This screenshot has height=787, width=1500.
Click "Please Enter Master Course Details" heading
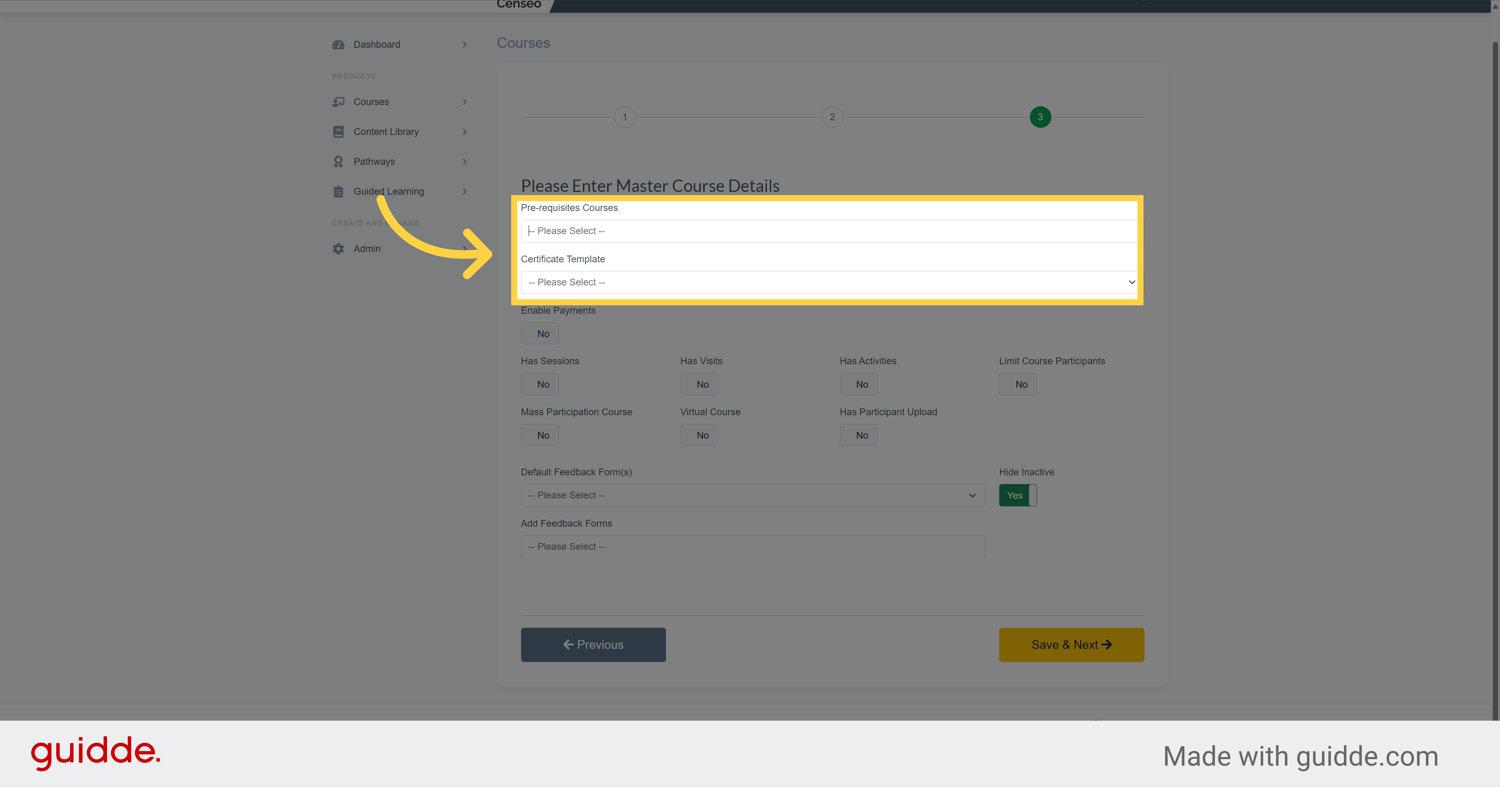[x=650, y=186]
